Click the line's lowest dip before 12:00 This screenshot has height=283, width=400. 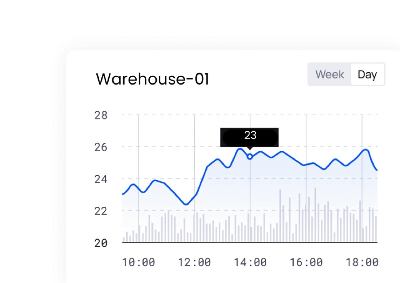(x=186, y=204)
